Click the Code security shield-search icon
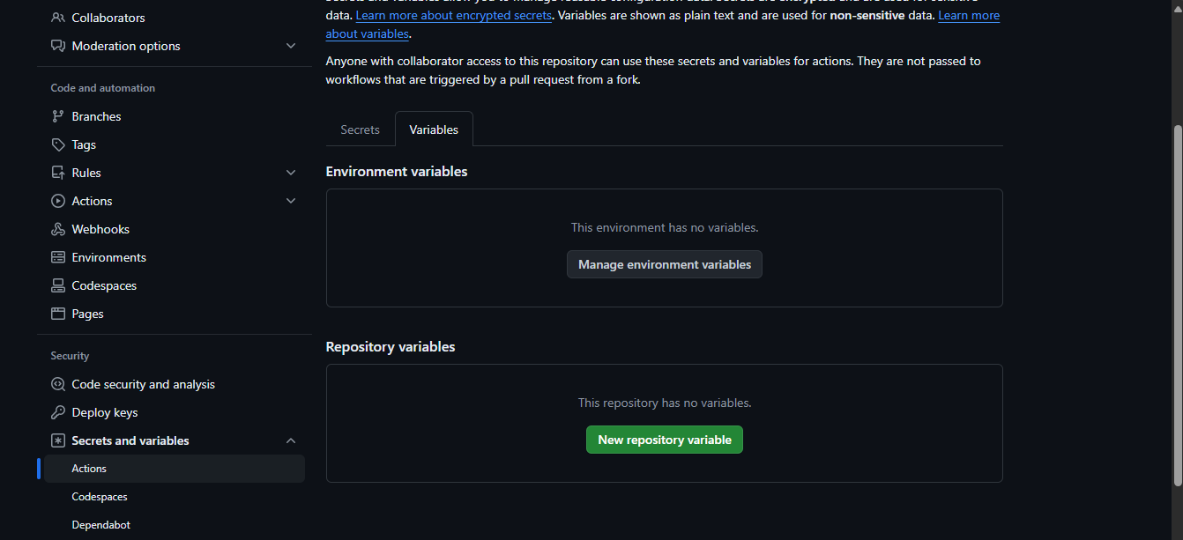The height and width of the screenshot is (540, 1183). pyautogui.click(x=58, y=384)
